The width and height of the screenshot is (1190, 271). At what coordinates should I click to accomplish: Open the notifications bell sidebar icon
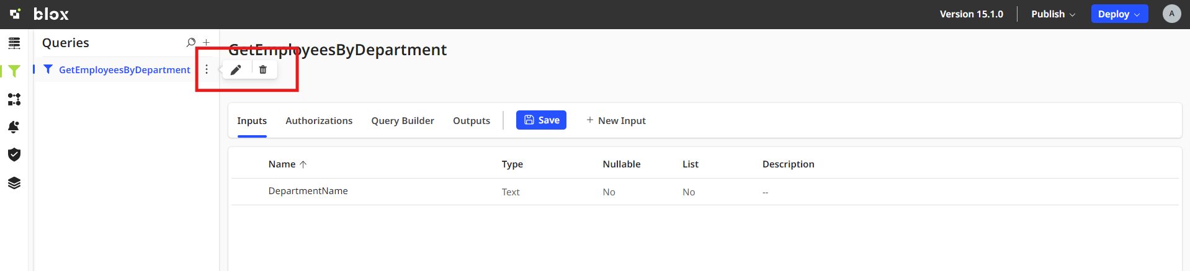(x=14, y=127)
